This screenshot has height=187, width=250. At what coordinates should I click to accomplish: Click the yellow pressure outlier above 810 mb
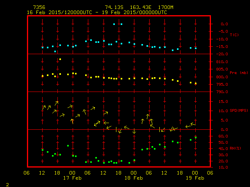[x=60, y=59]
